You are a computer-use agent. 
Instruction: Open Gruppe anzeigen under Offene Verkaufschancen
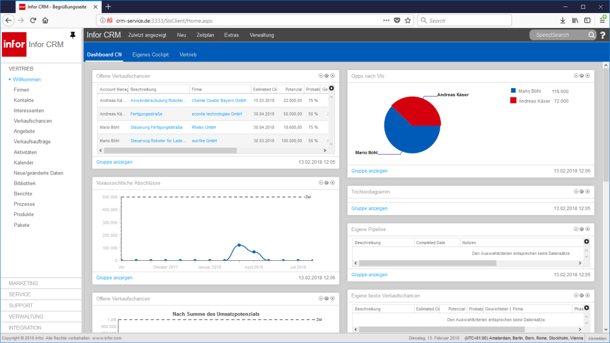point(114,161)
